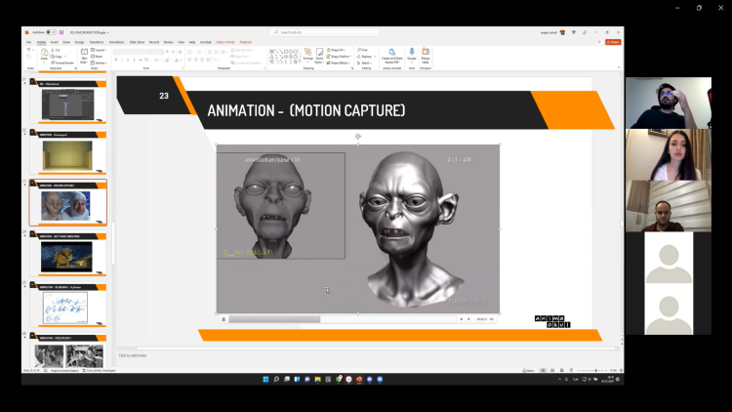The width and height of the screenshot is (732, 412).
Task: Open the Video Format tab
Action: point(225,42)
